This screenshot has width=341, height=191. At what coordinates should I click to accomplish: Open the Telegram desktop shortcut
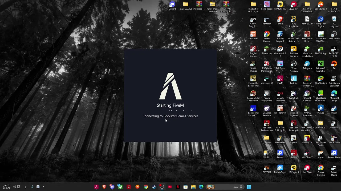pos(307,65)
